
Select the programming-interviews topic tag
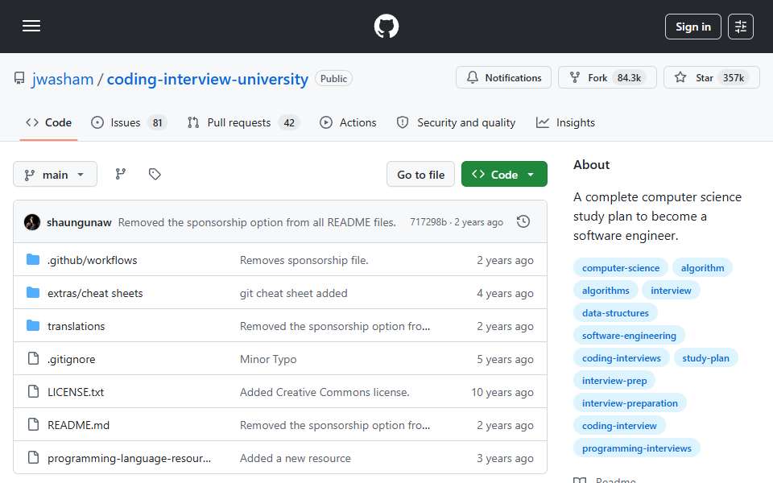636,448
